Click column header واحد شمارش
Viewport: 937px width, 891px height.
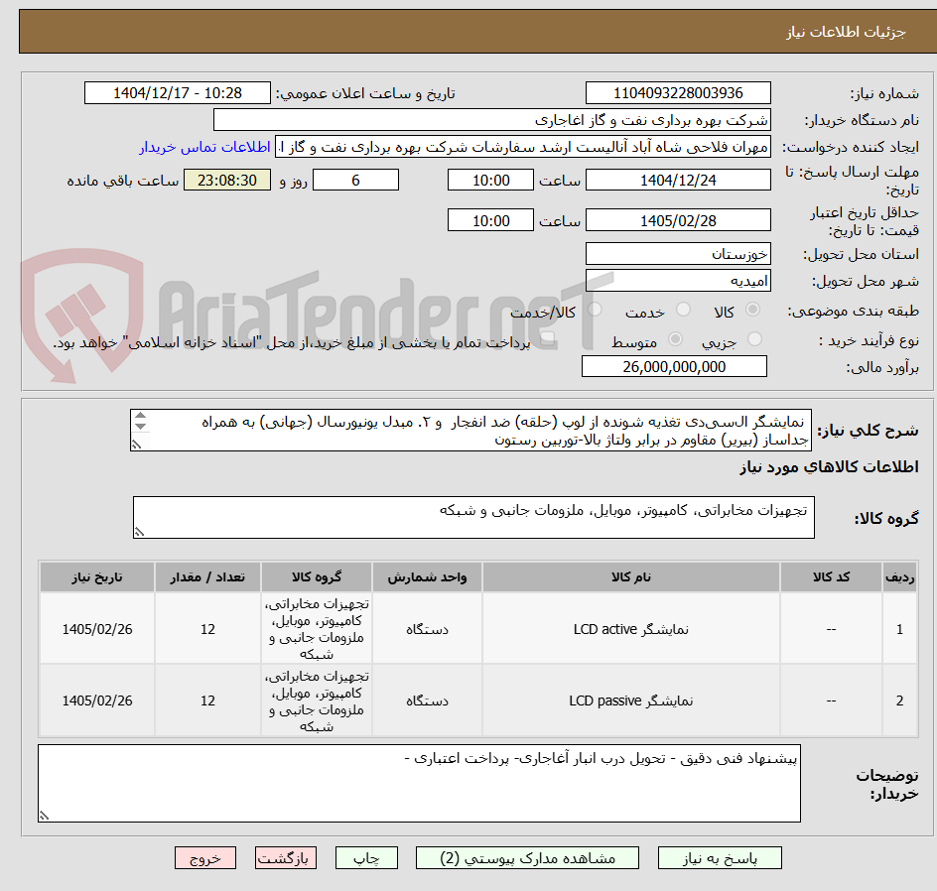[427, 576]
